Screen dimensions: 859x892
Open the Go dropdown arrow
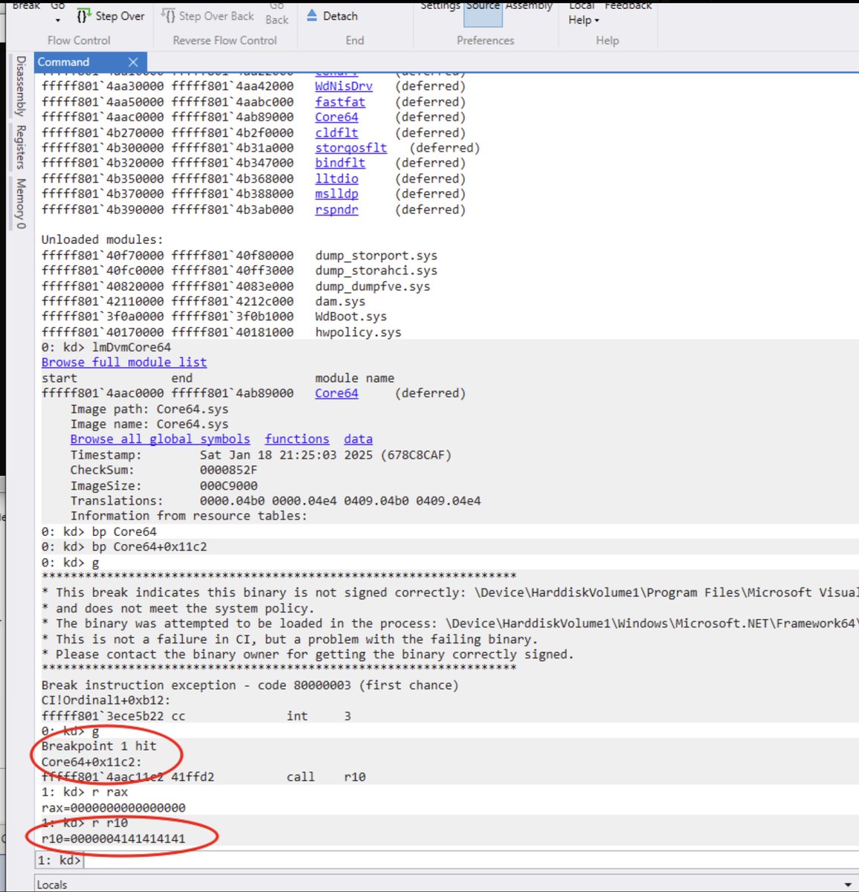[57, 20]
